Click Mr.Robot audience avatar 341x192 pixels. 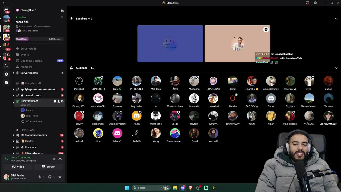(79, 81)
